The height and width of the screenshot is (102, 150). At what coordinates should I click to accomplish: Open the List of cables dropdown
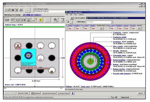pyautogui.click(x=116, y=18)
